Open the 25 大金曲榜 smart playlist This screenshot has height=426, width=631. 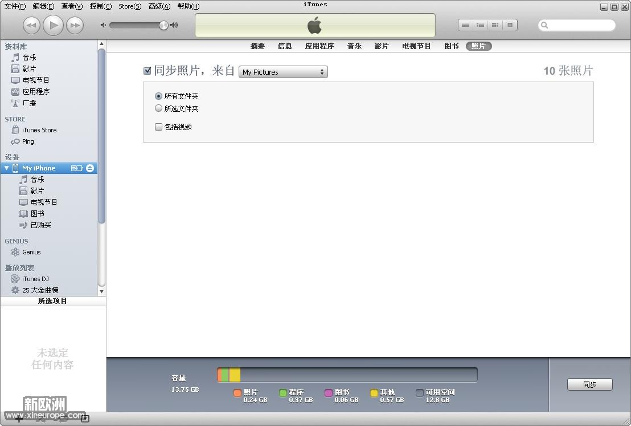(x=35, y=290)
